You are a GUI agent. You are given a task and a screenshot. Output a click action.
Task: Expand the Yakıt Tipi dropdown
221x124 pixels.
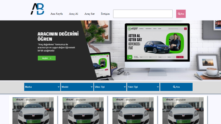pyautogui.click(x=143, y=87)
